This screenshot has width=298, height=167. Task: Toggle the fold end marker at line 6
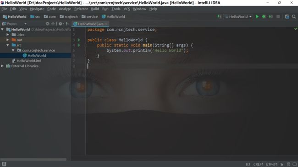click(86, 56)
